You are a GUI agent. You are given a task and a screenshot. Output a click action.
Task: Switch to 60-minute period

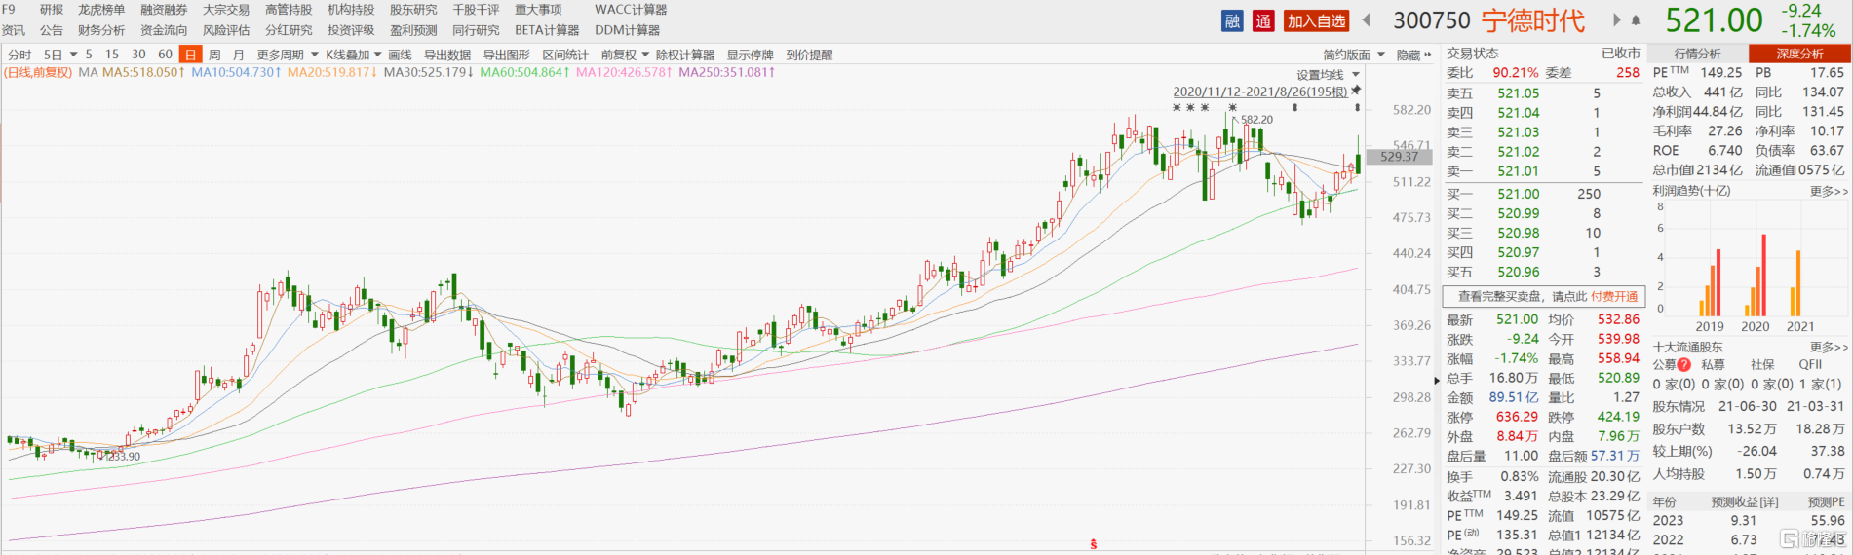[x=165, y=55]
